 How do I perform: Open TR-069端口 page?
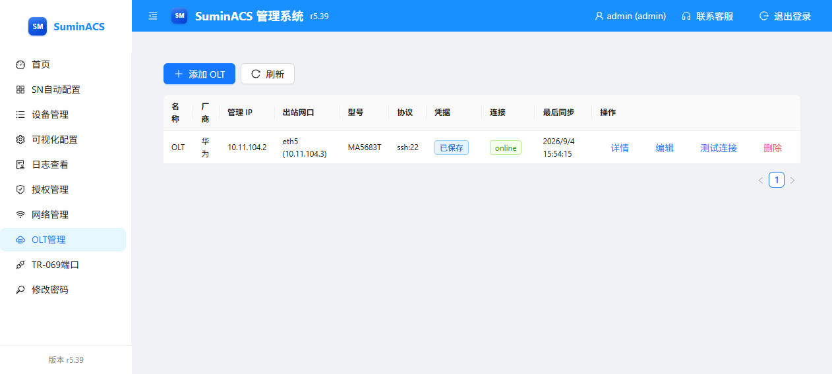click(x=63, y=265)
